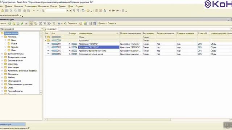The image size is (232, 130).
Task: Select the Полуфабрикаты folder in the tree
Action: point(15,91)
